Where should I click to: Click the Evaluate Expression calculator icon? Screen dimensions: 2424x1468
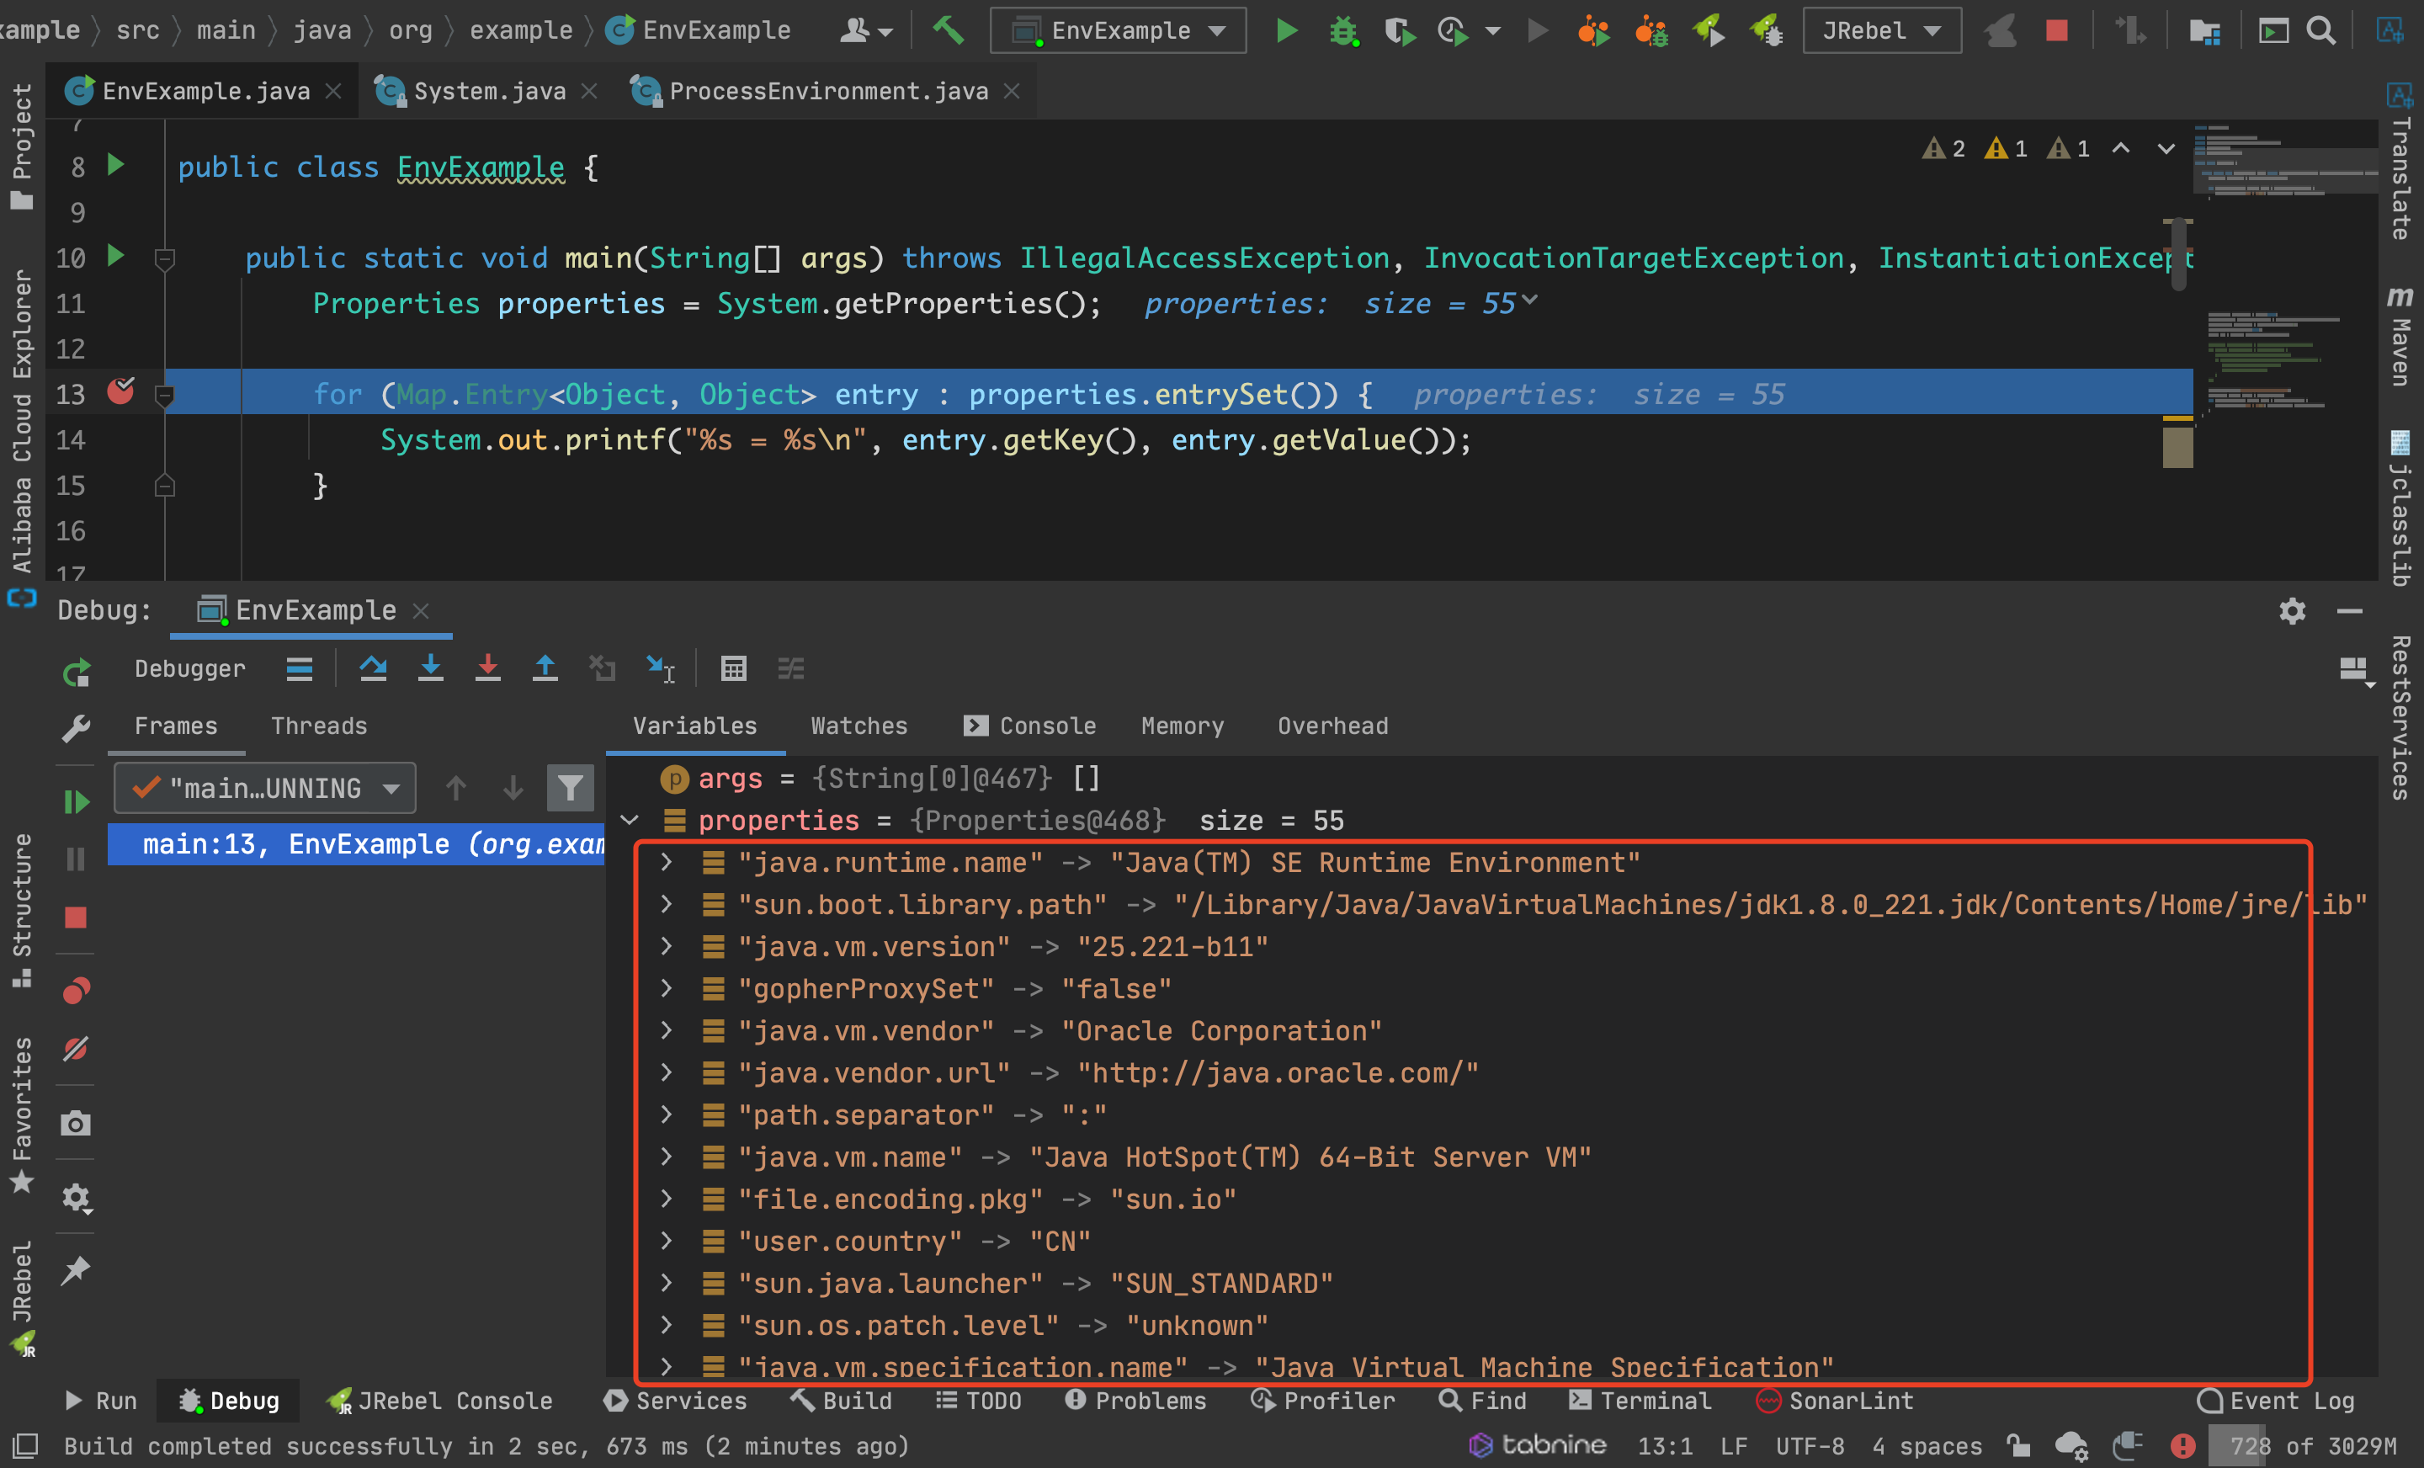point(734,669)
